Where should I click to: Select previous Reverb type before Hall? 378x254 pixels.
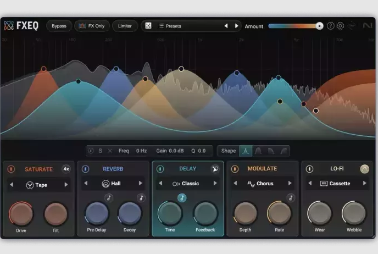click(x=86, y=183)
